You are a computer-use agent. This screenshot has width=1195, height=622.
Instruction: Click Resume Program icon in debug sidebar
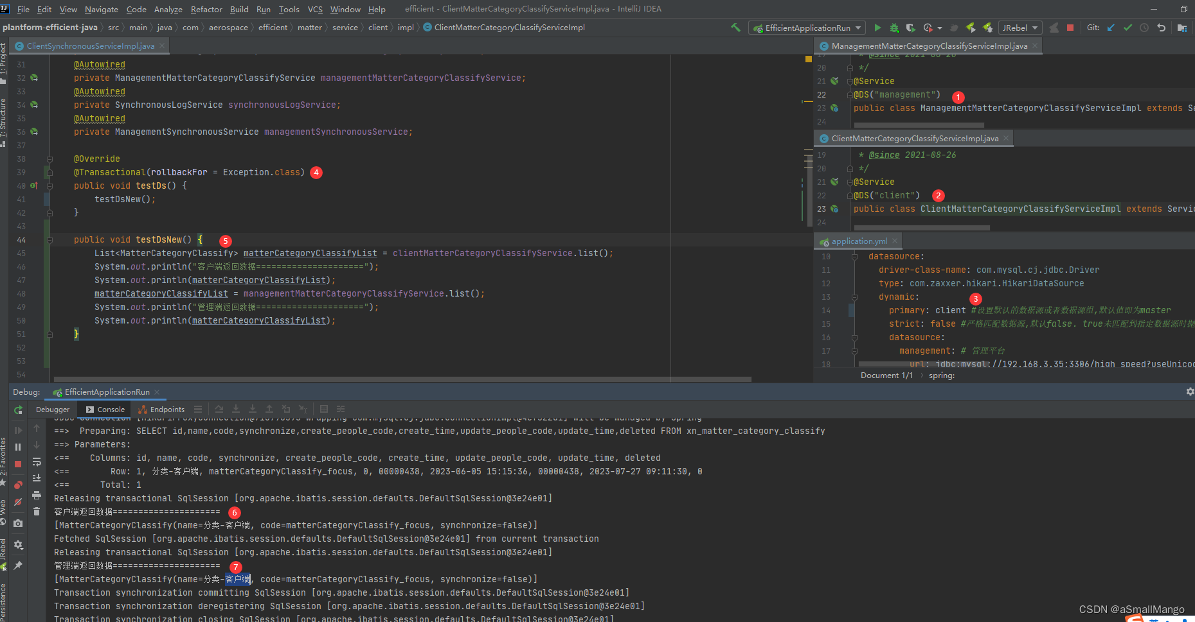pos(18,430)
